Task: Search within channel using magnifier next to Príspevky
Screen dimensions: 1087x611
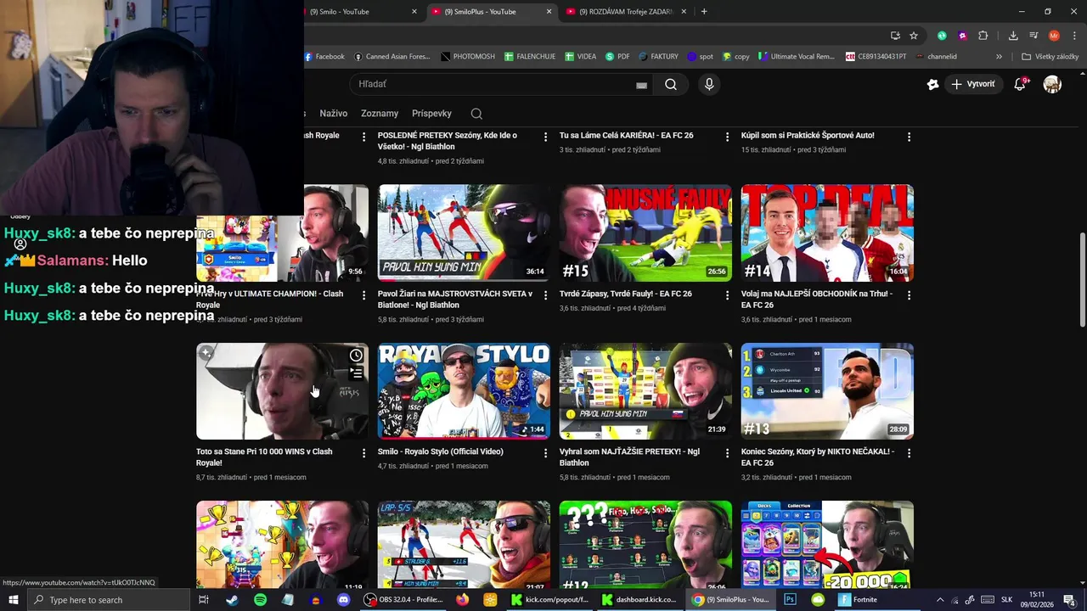Action: 476,114
